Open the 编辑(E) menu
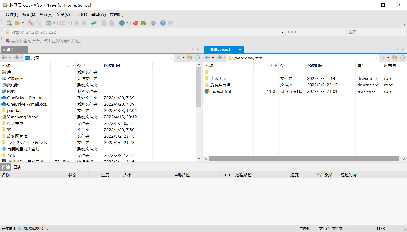 tap(29, 14)
